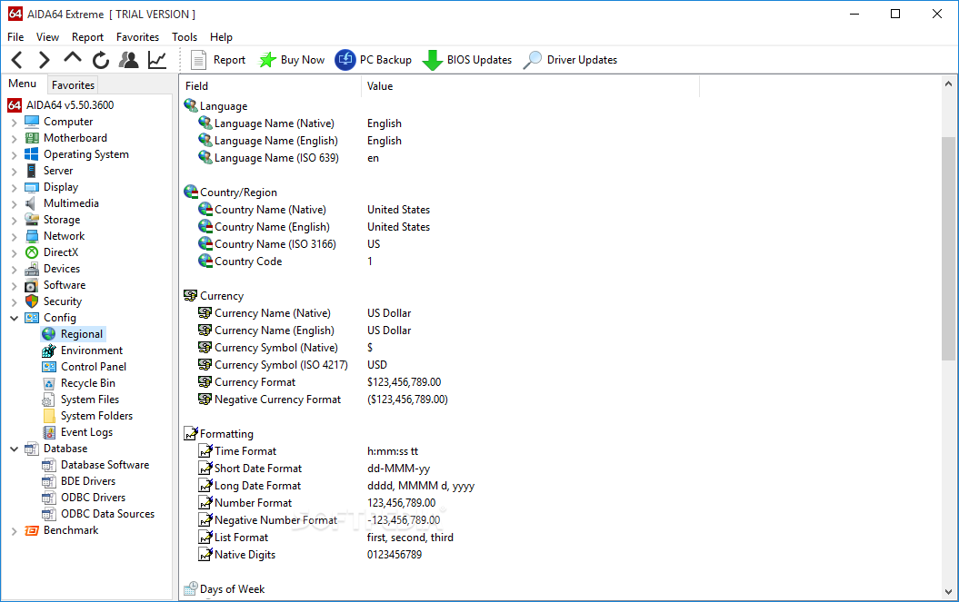Select the Motherboard chip icon
Screen dimensions: 959x602
[x=32, y=138]
